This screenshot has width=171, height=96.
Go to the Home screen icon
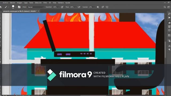pyautogui.click(x=1, y=7)
